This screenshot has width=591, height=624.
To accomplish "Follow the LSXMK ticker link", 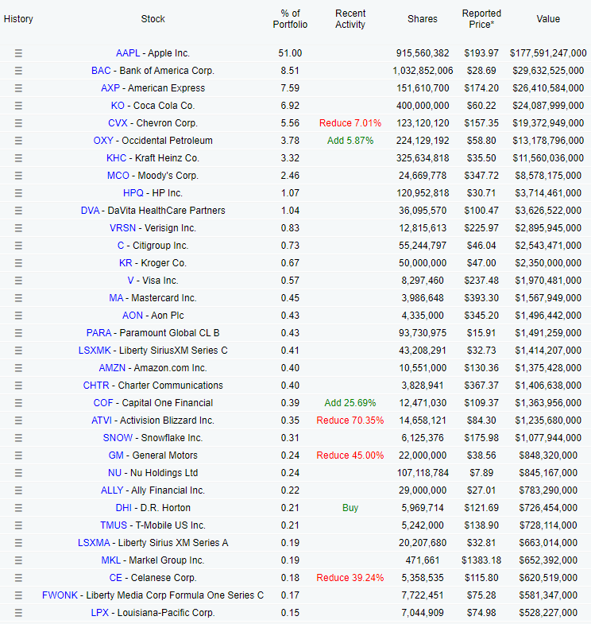I will click(x=95, y=351).
